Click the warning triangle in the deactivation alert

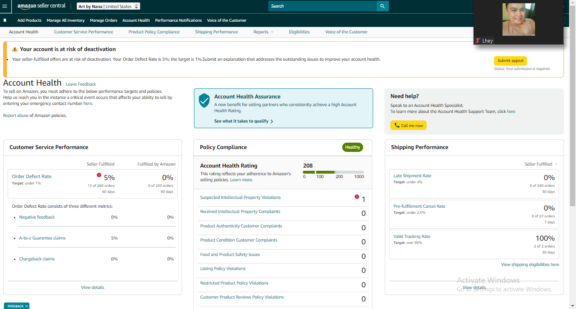15,49
